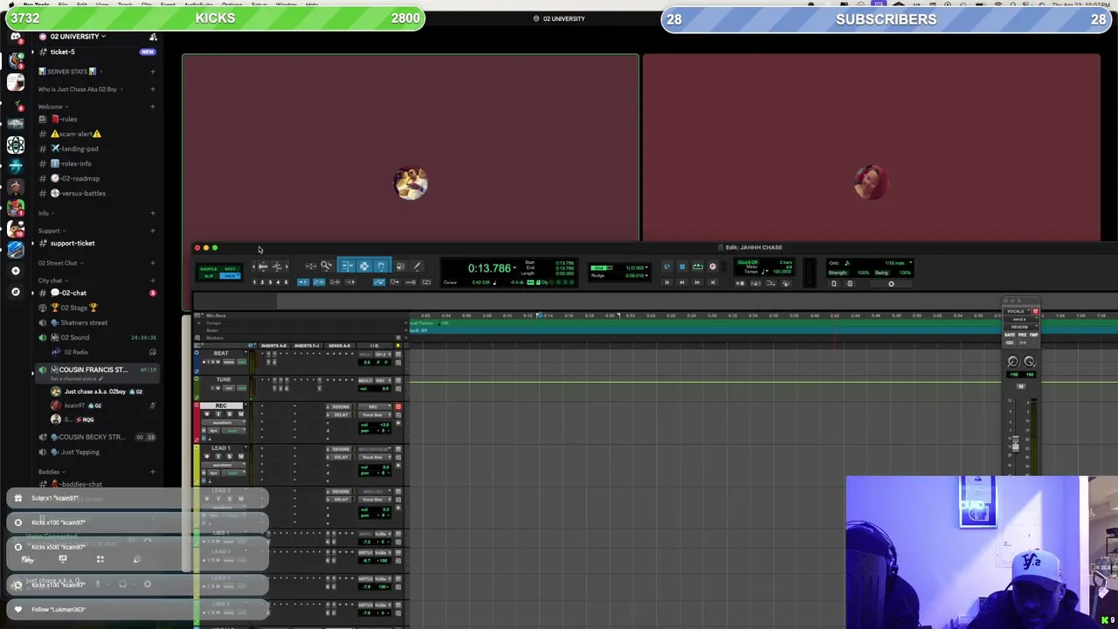
Task: Open 02 UNIVERSITY server menu dropdown
Action: (x=78, y=37)
